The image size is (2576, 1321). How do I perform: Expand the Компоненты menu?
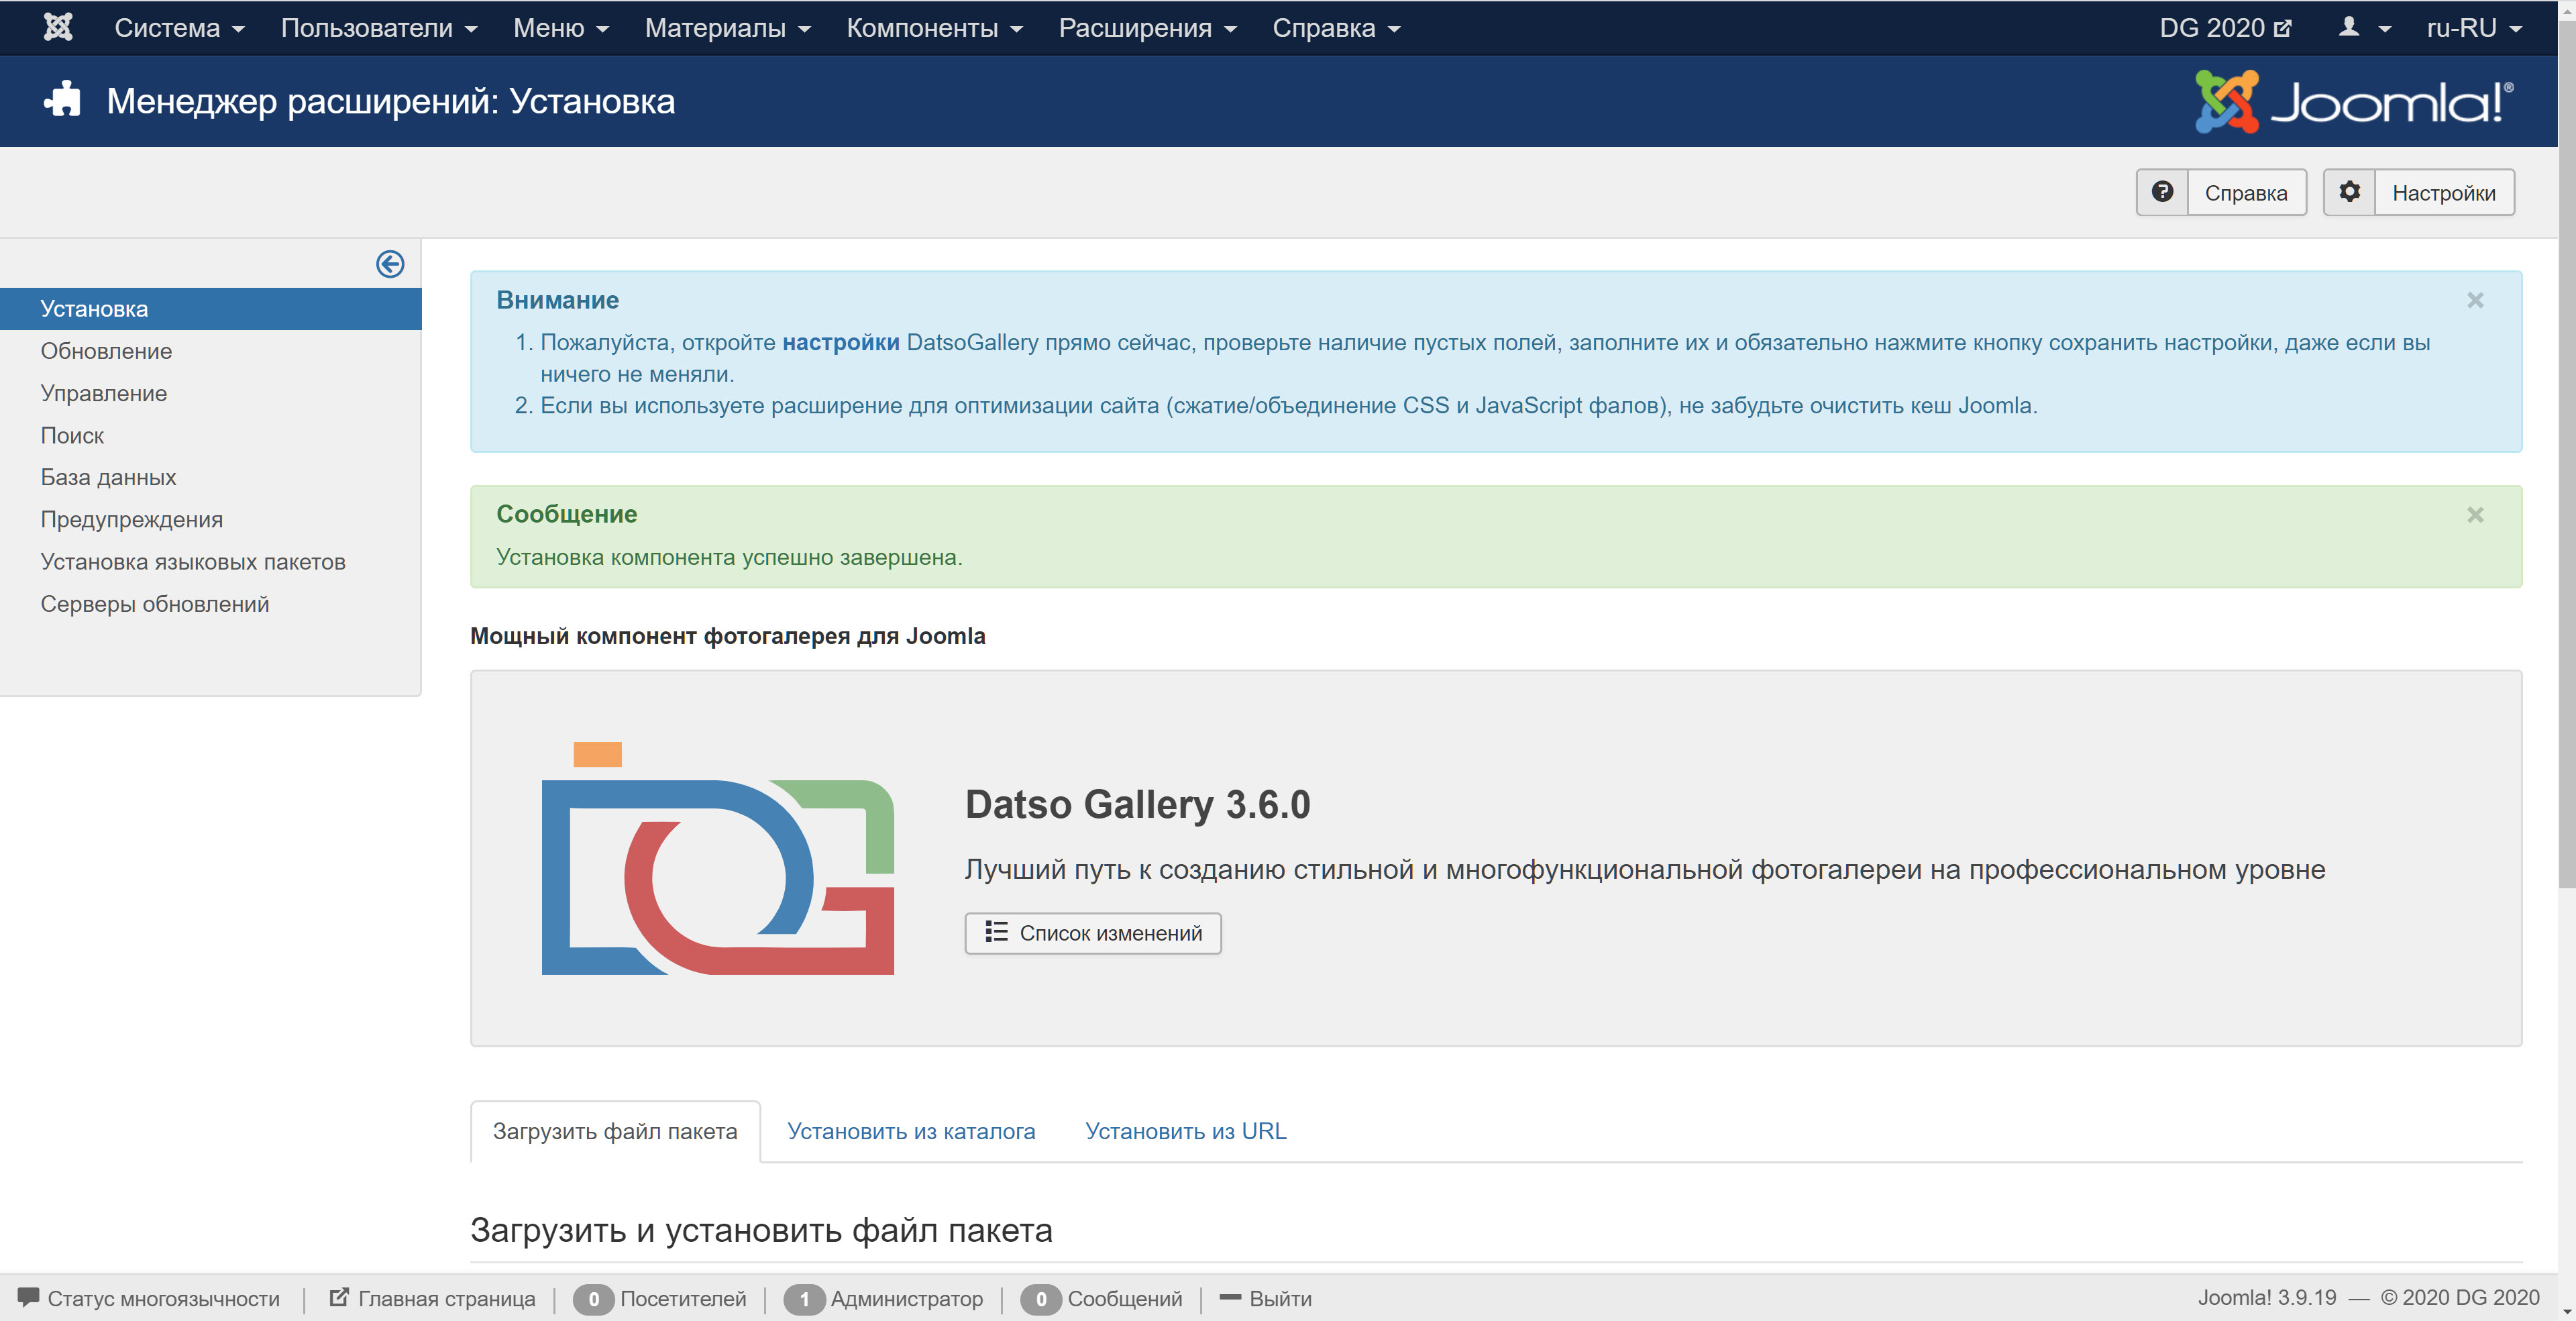(x=935, y=27)
